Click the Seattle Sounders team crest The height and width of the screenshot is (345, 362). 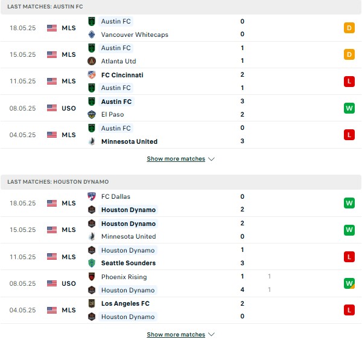[x=92, y=263]
